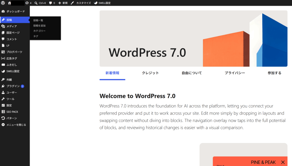Image resolution: width=292 pixels, height=166 pixels.
Task: Switch to プライバシー tab
Action: pyautogui.click(x=235, y=73)
